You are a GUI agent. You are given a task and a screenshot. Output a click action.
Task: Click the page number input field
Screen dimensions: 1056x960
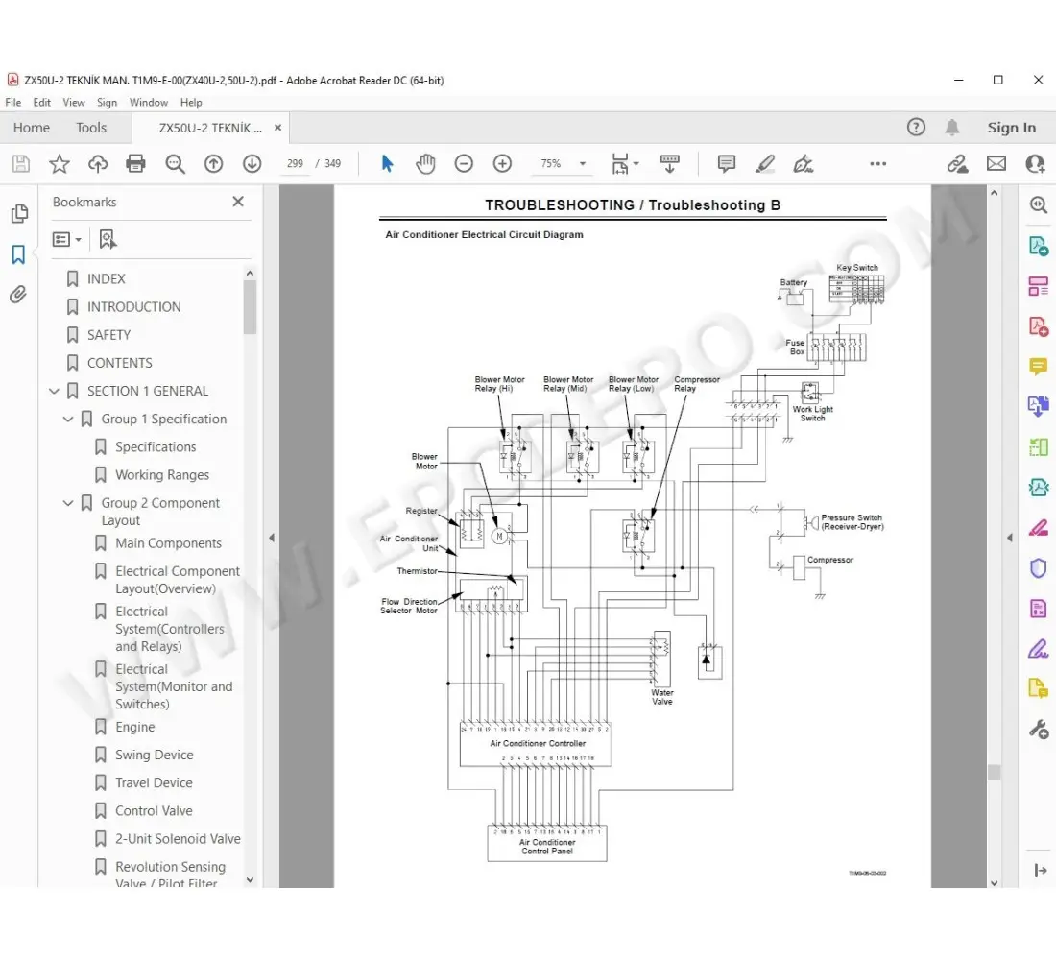[x=295, y=164]
